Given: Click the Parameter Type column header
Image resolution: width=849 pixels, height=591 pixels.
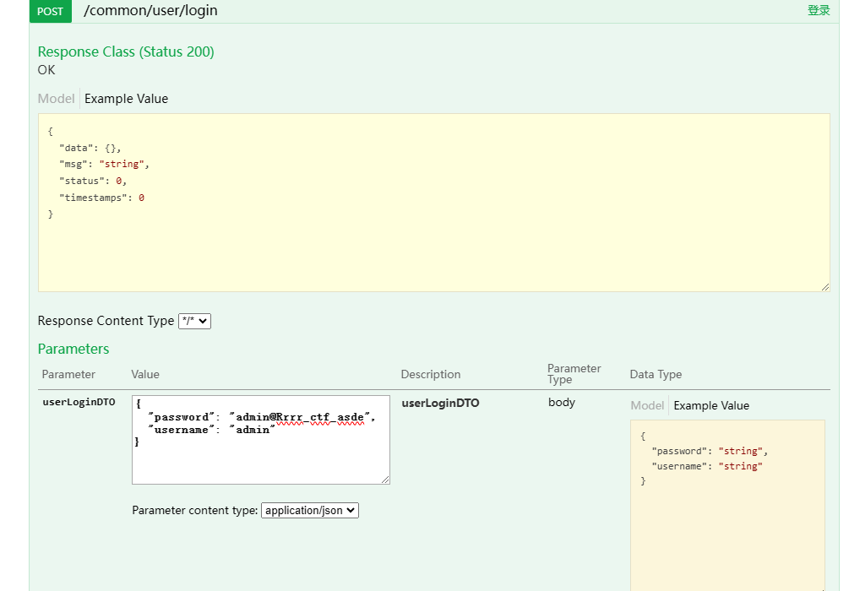Looking at the screenshot, I should (x=574, y=374).
